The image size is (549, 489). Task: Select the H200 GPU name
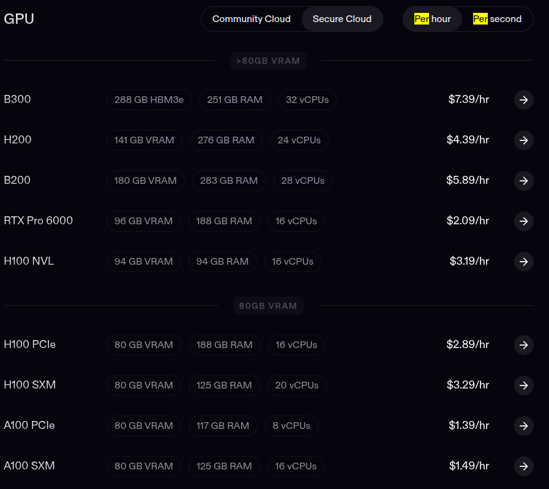coord(18,140)
